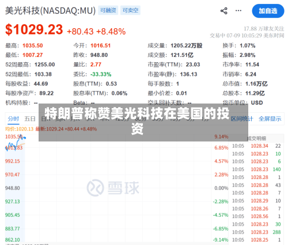
Task: Click the 最小价差 value 0.01
Action: tap(181, 93)
